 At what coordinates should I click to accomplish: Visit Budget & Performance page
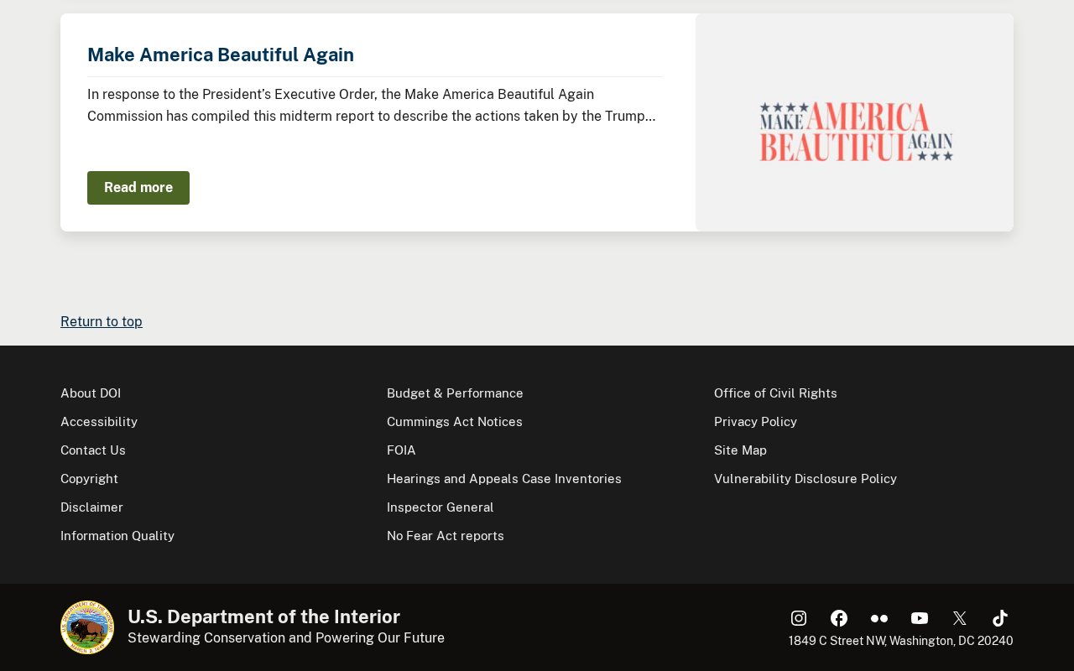(x=455, y=393)
